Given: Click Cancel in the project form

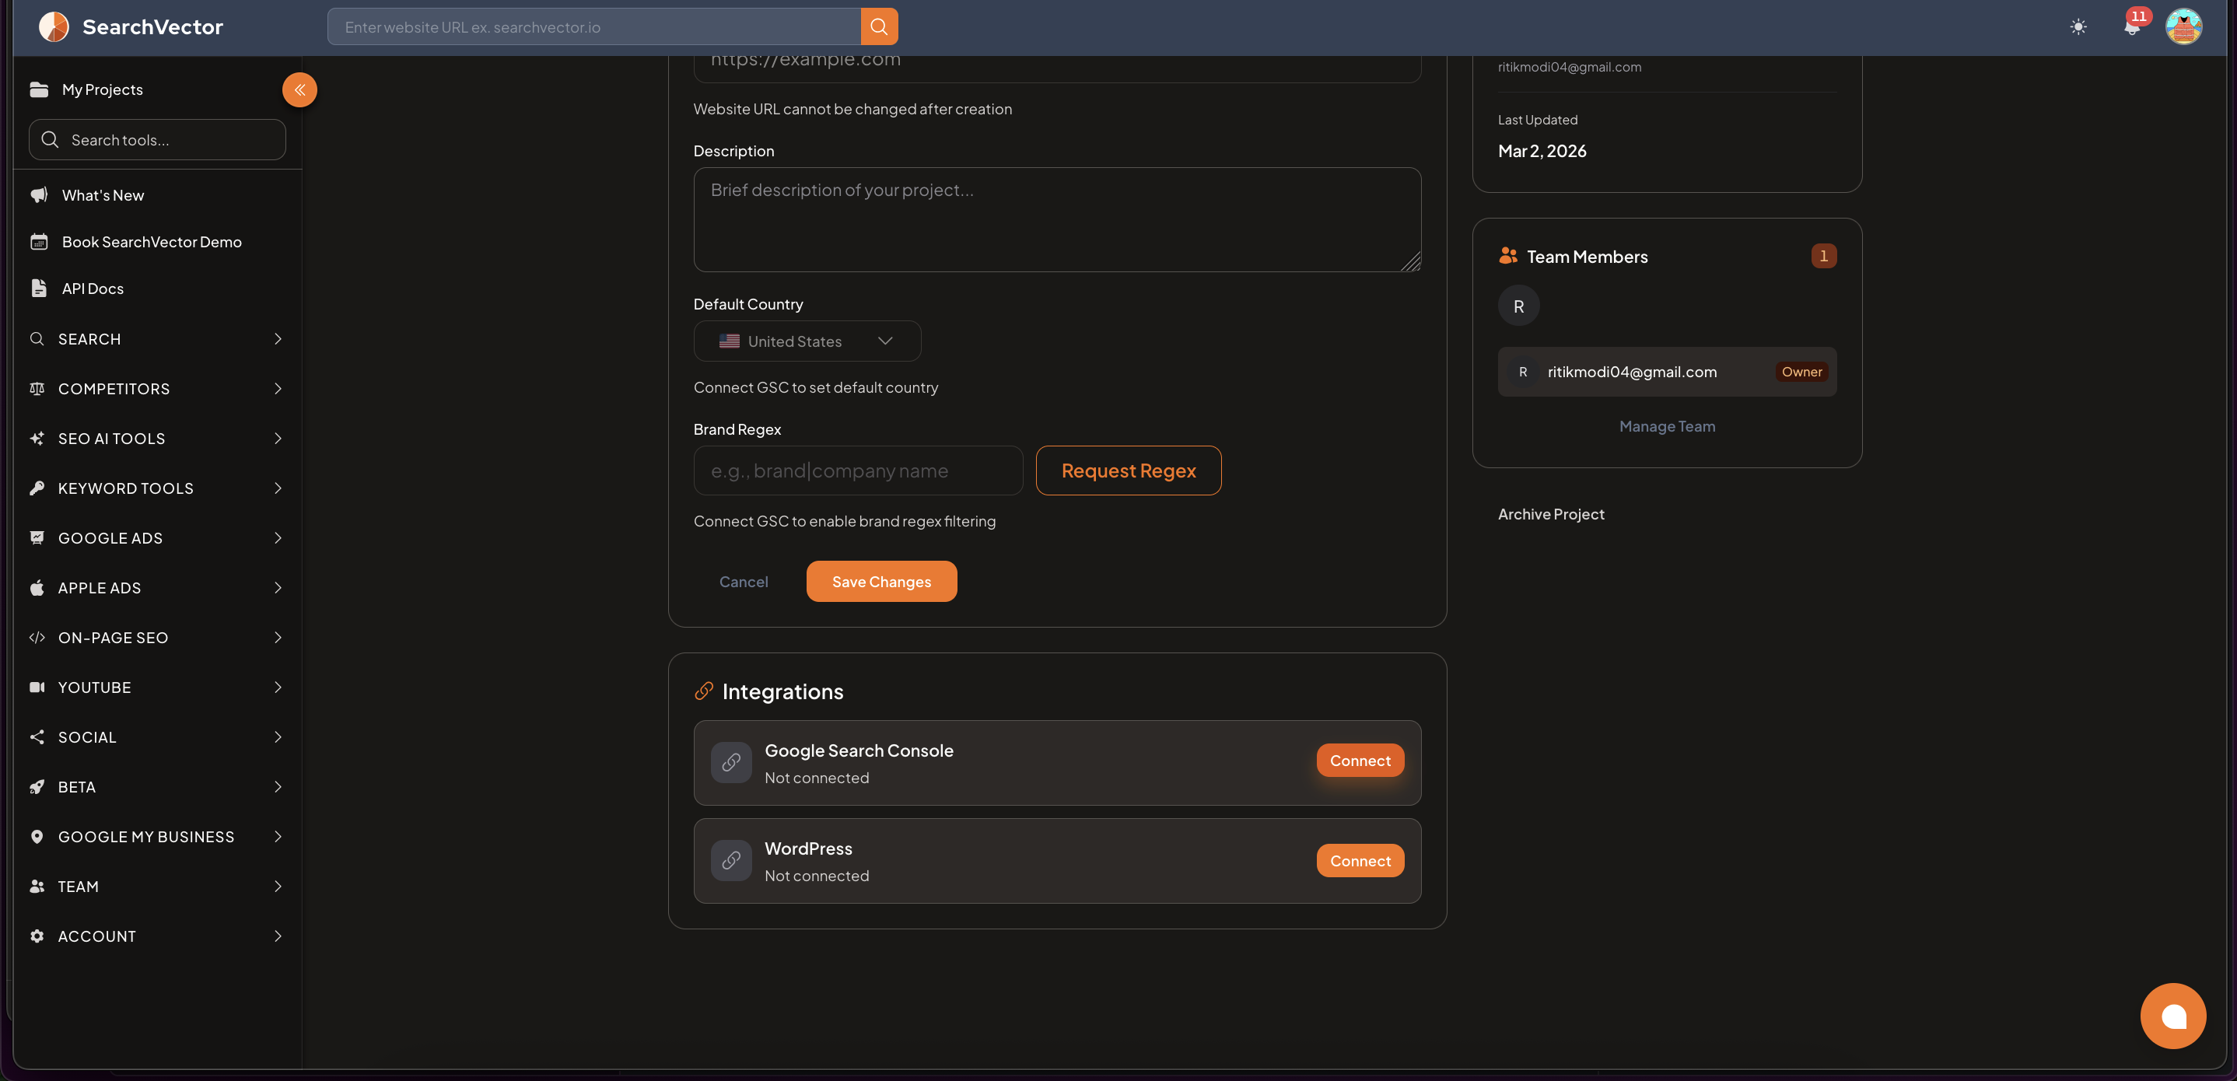Looking at the screenshot, I should coord(744,582).
